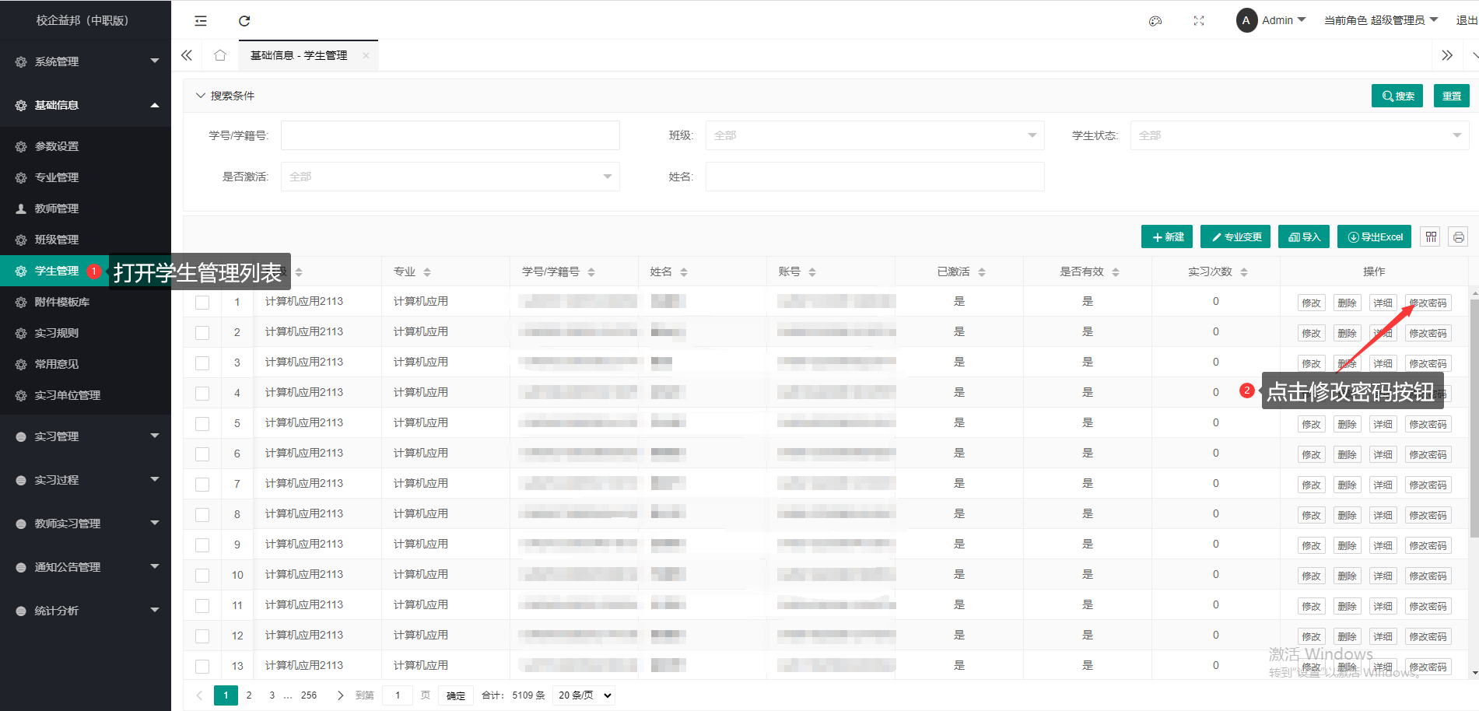The height and width of the screenshot is (711, 1479).
Task: Open the theme palette icon
Action: [x=1155, y=21]
